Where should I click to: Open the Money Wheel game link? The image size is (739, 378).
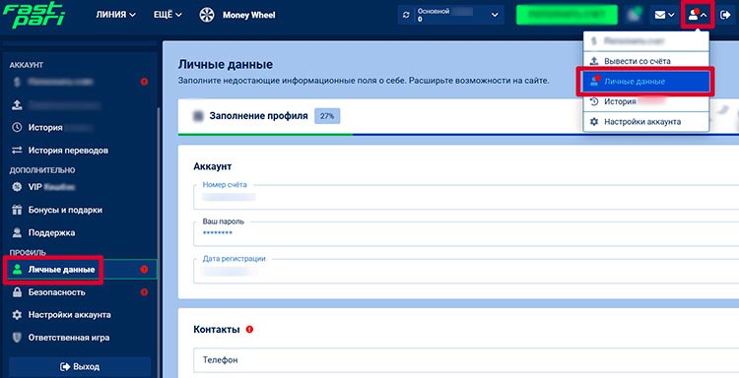(249, 15)
